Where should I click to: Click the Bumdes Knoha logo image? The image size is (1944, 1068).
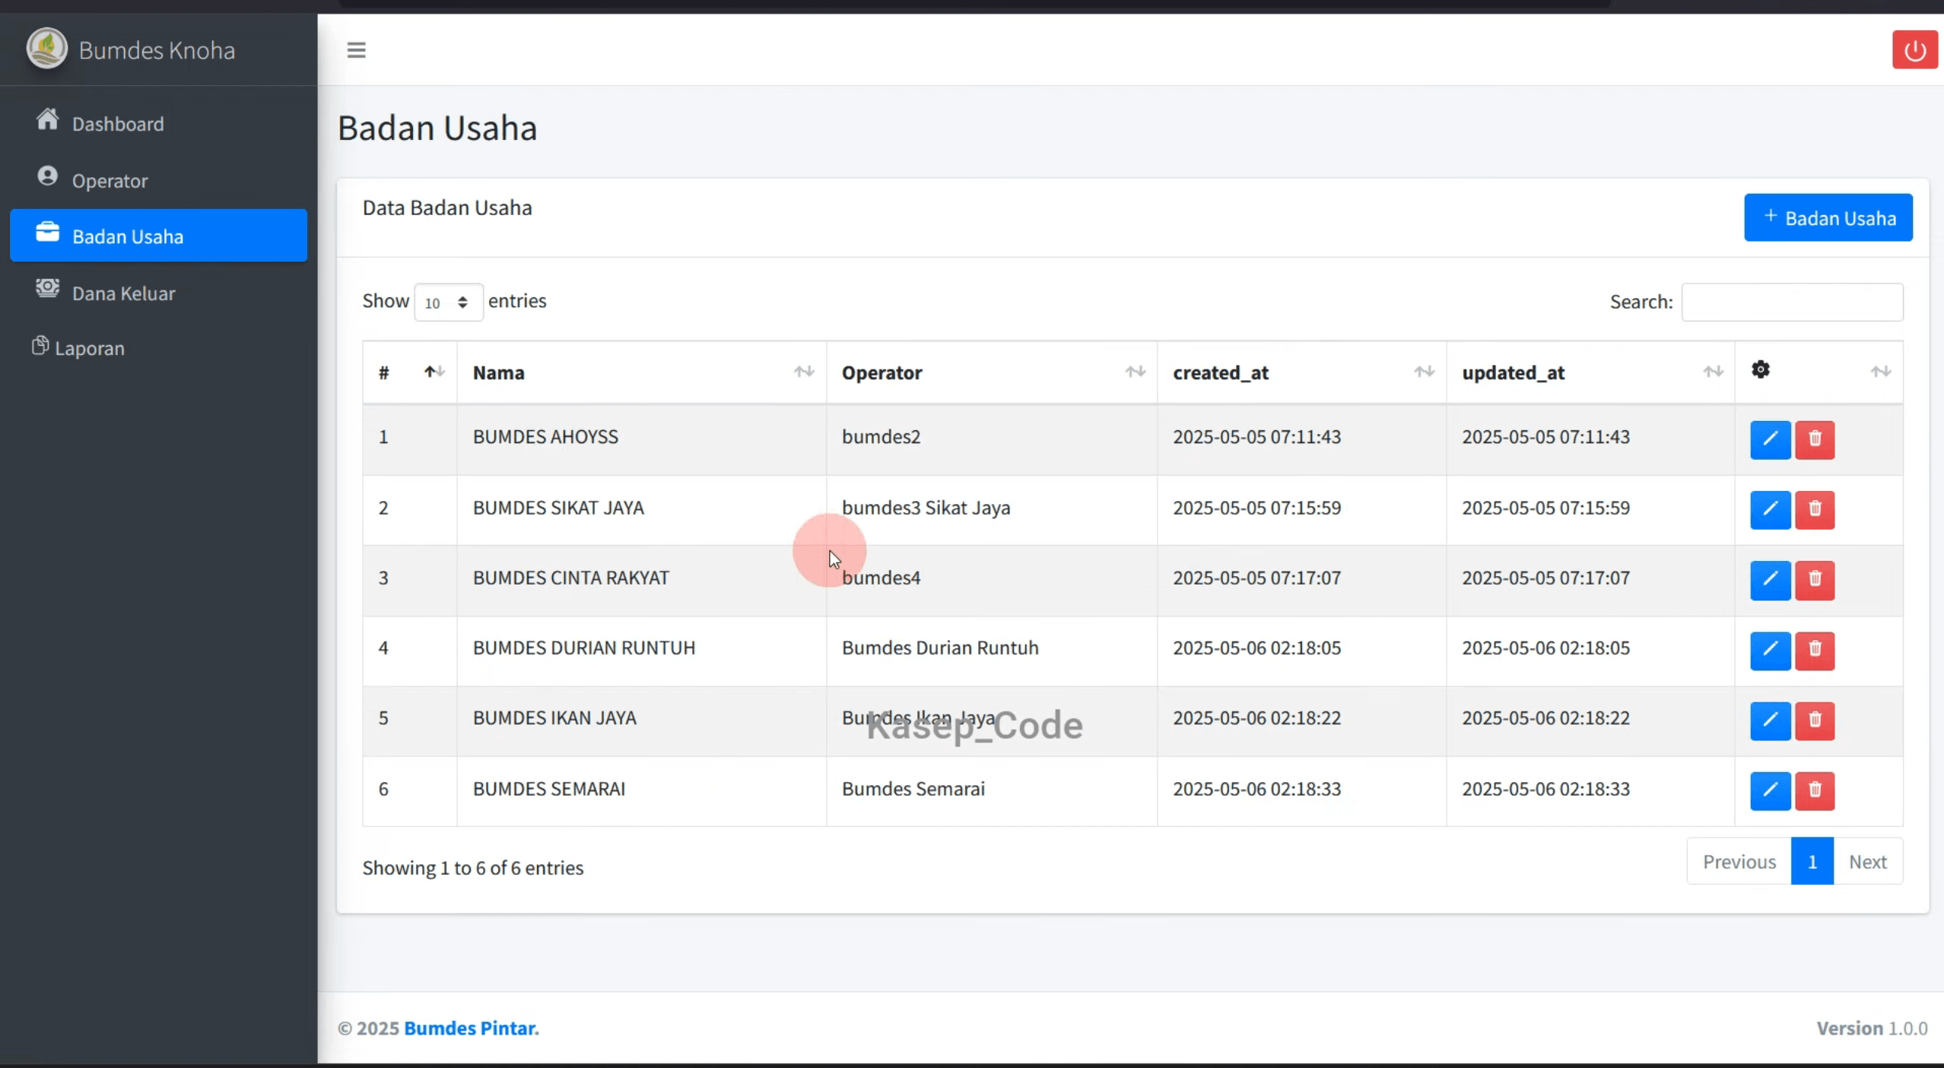46,49
